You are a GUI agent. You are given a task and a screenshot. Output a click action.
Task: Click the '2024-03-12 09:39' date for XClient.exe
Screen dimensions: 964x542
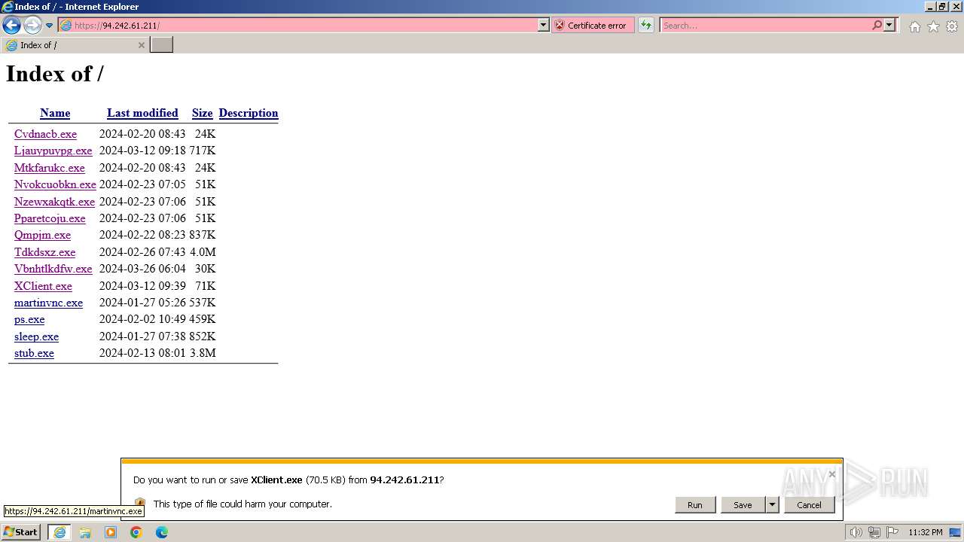pyautogui.click(x=142, y=286)
